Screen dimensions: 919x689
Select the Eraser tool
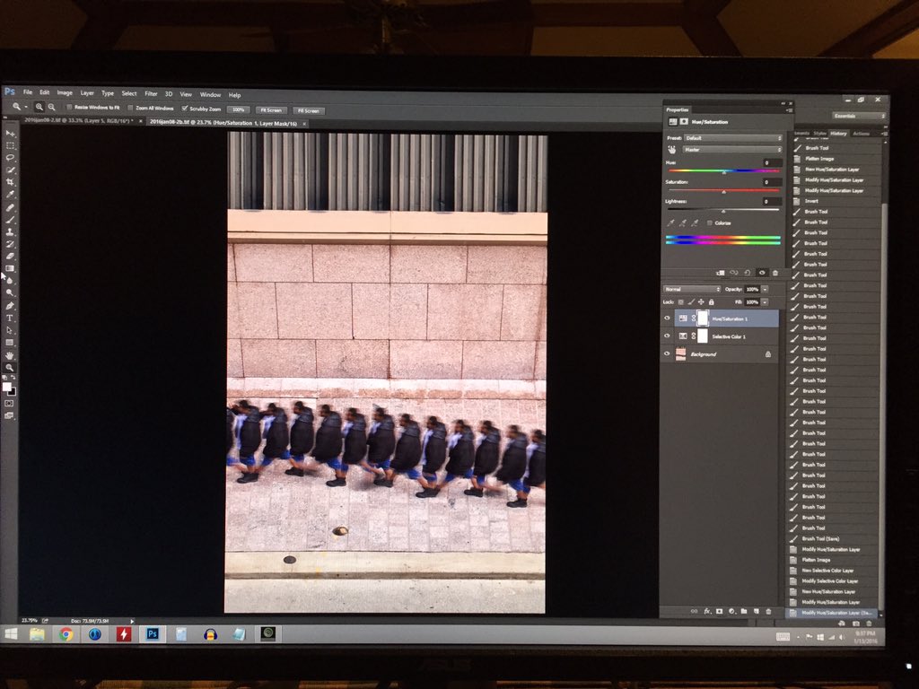[x=10, y=256]
